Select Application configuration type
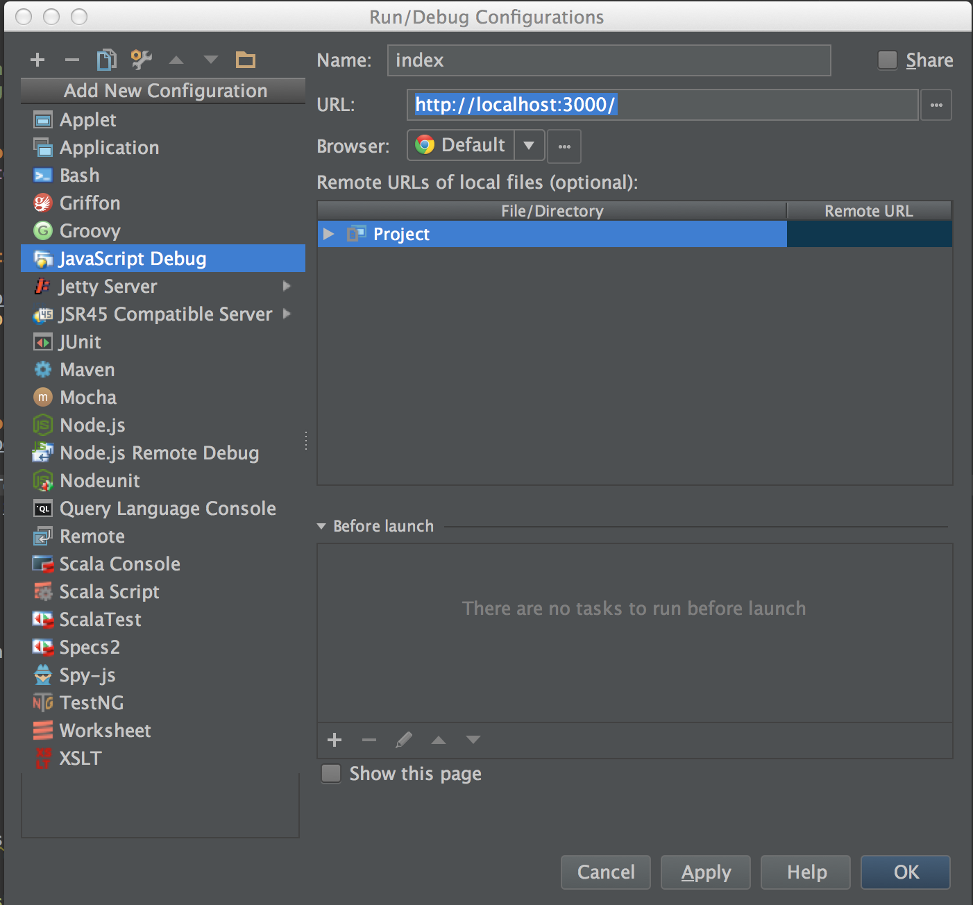The width and height of the screenshot is (973, 905). tap(163, 148)
